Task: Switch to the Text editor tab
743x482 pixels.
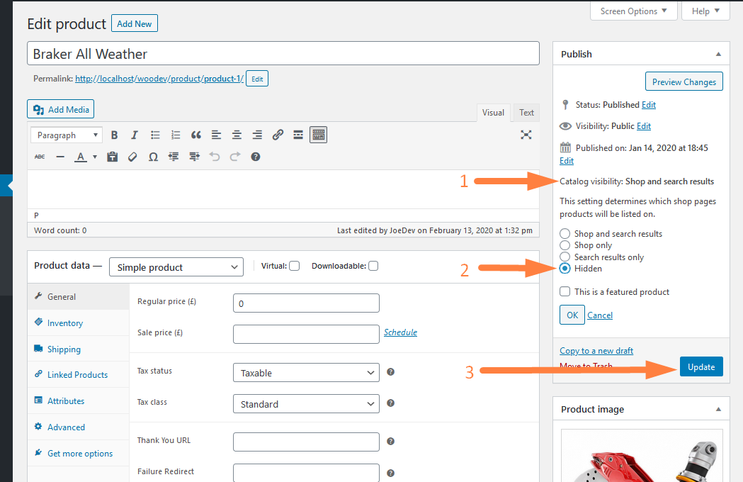Action: (x=526, y=113)
